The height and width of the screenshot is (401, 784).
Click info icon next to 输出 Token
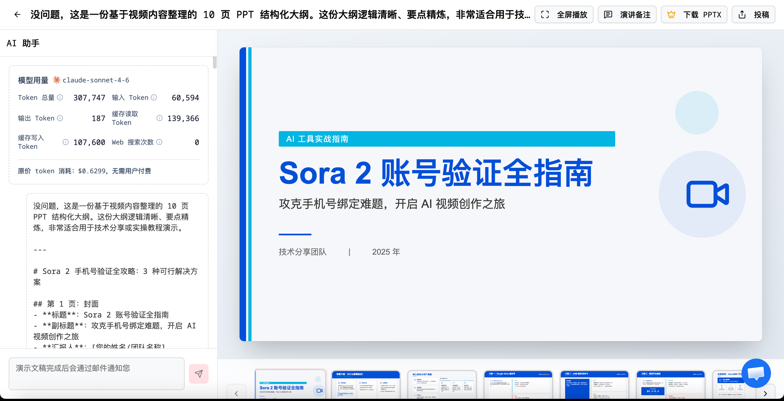[x=60, y=118]
